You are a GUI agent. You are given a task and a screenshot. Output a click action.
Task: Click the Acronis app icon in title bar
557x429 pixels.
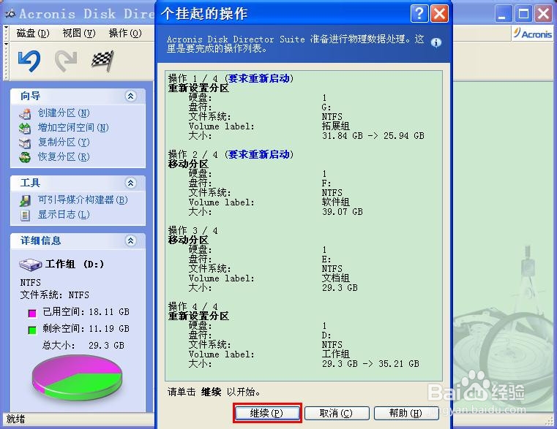11,14
